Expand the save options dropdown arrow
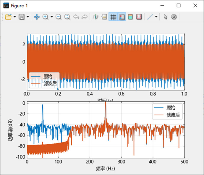The image size is (204, 175). pos(28,17)
